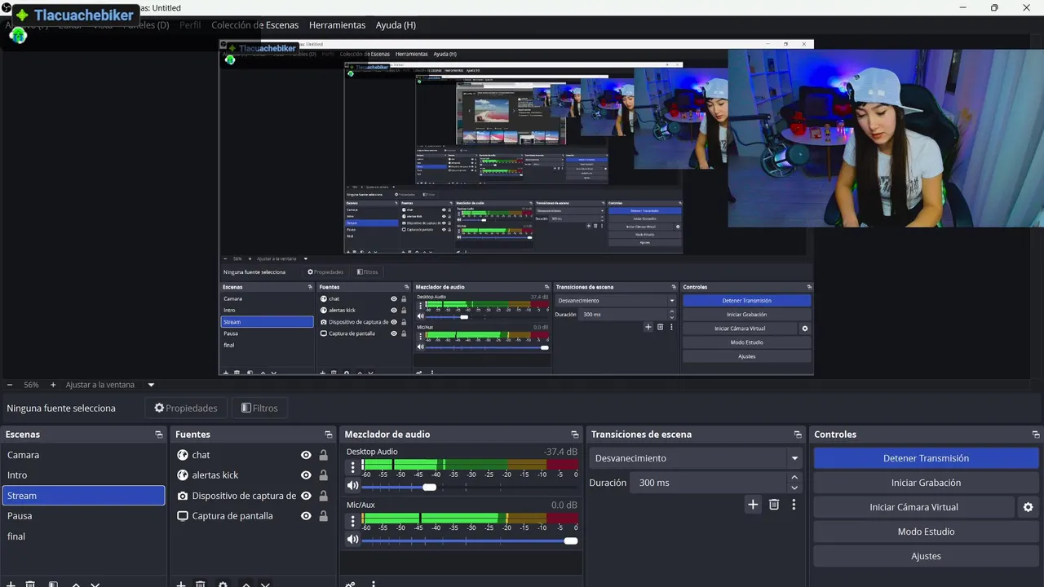
Task: Click the OBS logo in the title bar
Action: [x=7, y=7]
